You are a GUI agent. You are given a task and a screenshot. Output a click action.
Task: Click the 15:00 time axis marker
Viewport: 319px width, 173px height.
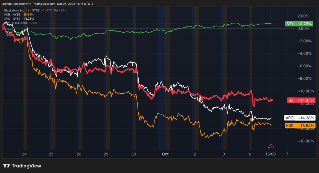tap(270, 154)
